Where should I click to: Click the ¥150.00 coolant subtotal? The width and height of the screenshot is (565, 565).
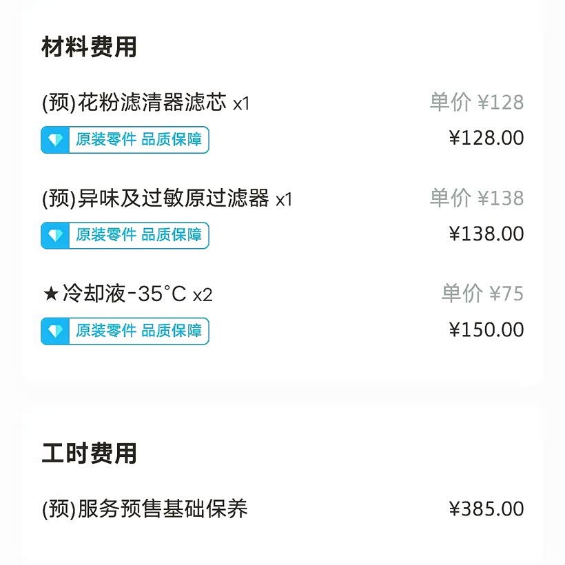486,329
